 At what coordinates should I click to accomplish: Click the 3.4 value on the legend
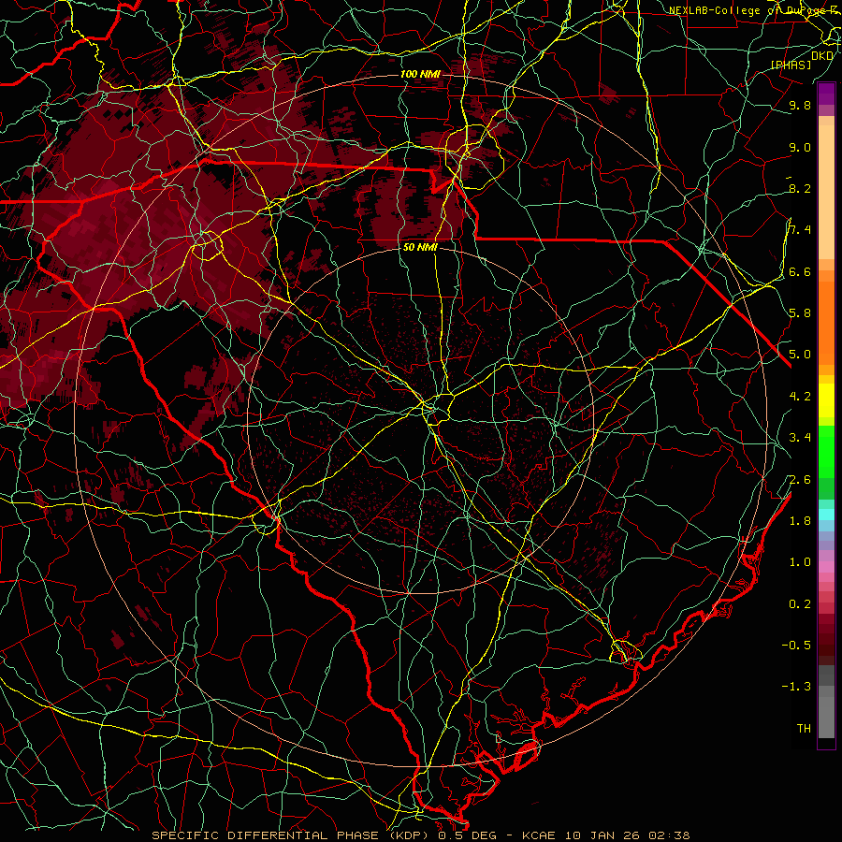[800, 438]
